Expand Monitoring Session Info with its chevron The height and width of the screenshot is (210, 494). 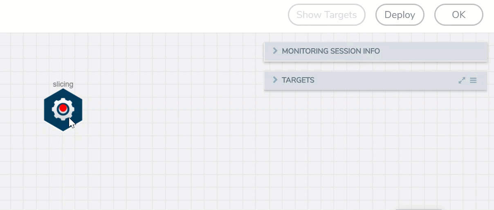pos(275,51)
